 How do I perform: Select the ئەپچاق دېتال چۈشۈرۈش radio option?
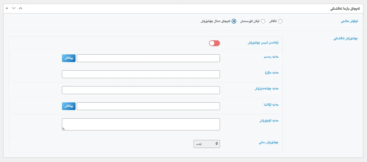click(234, 21)
